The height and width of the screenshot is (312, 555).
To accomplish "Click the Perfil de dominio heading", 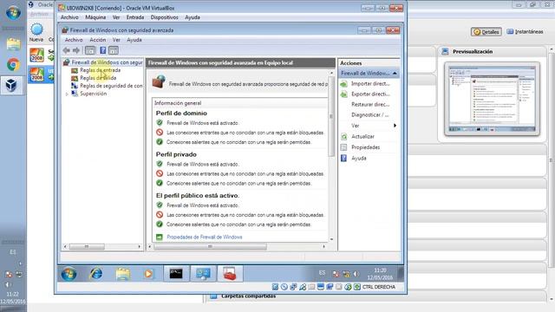I will (x=181, y=114).
